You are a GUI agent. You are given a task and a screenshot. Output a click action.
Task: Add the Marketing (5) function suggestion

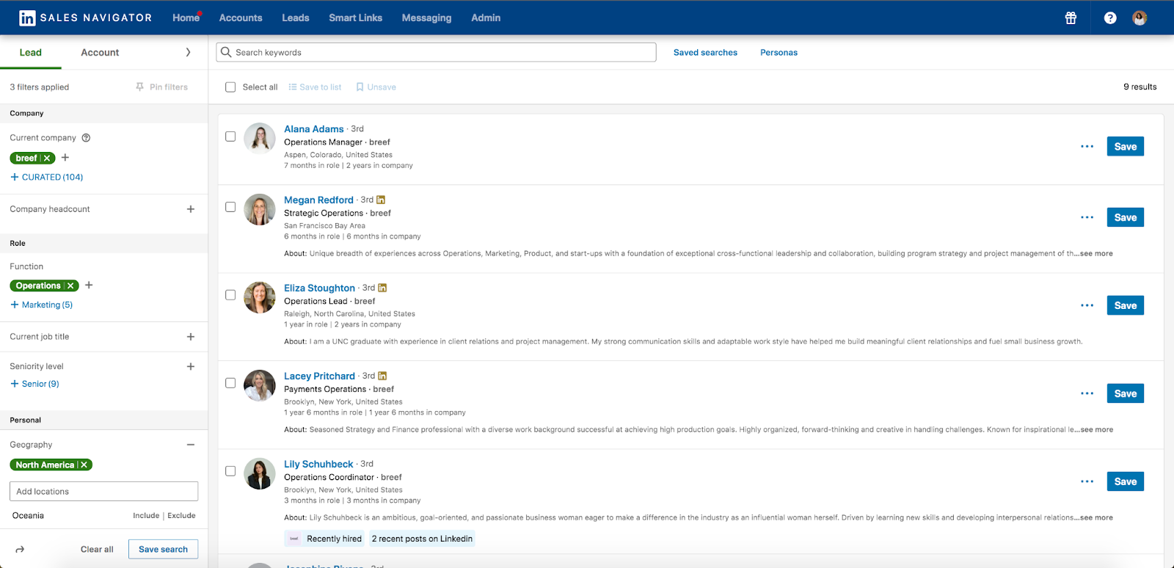click(x=42, y=305)
